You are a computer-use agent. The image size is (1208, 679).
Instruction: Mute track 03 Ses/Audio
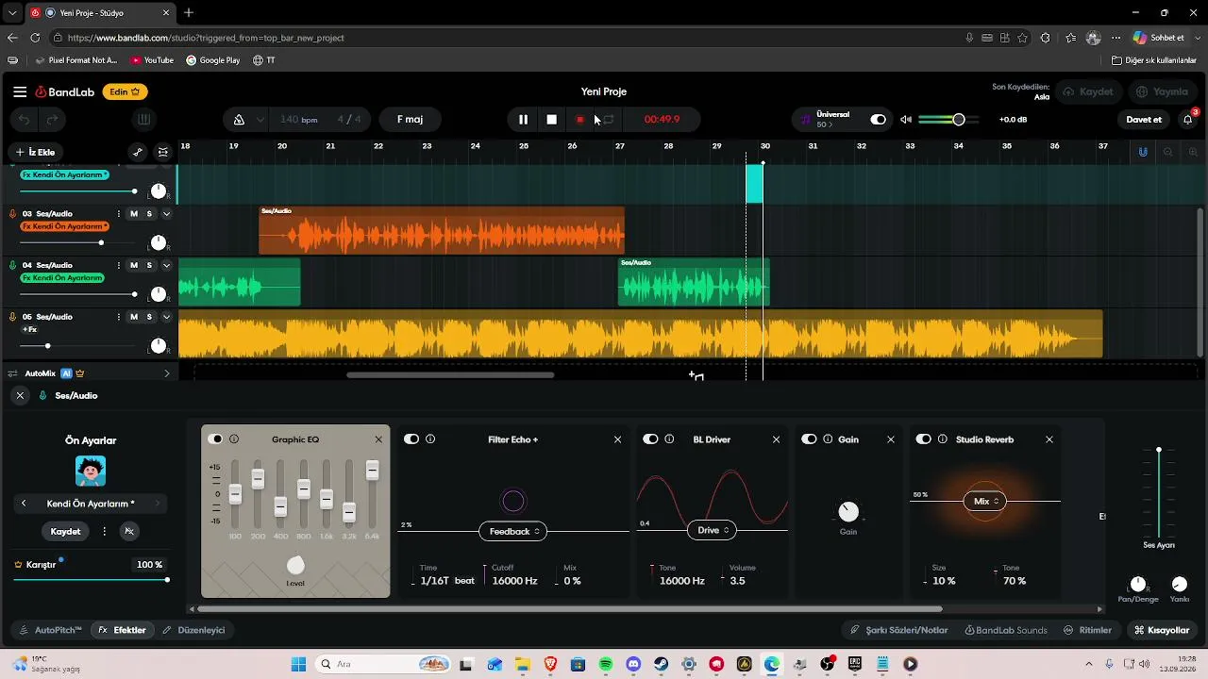[134, 214]
